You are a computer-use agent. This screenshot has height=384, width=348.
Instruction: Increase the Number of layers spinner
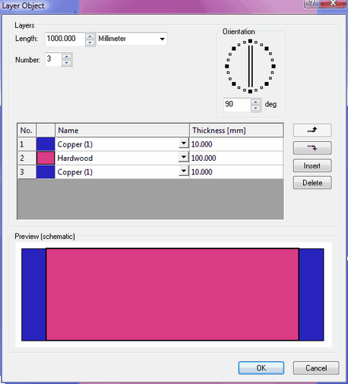click(x=67, y=57)
